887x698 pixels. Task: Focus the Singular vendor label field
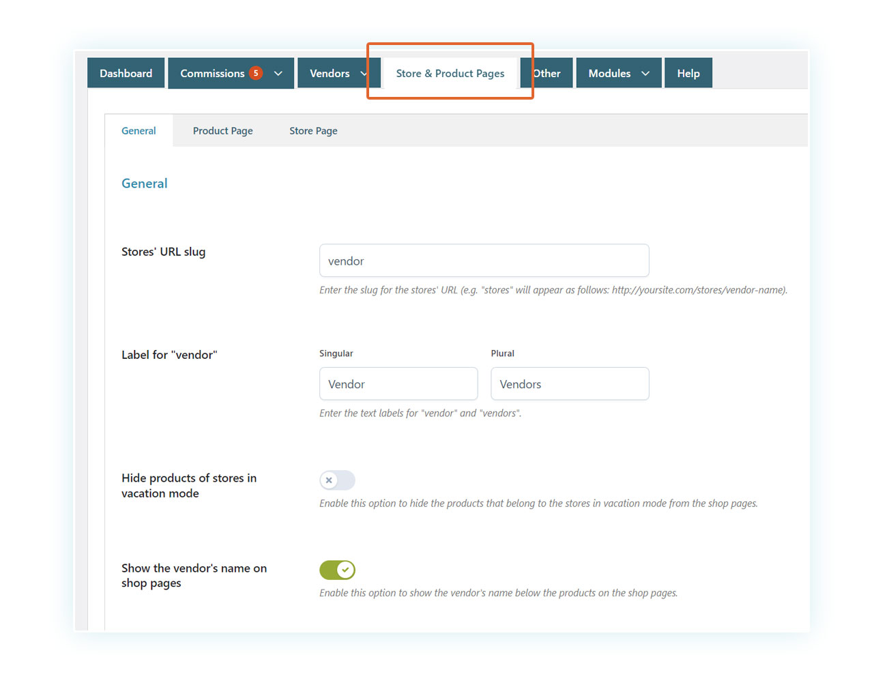coord(398,384)
